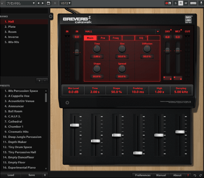Open the VST2 dropdown menu
Viewport: 204px width, 178px height.
click(x=66, y=3)
